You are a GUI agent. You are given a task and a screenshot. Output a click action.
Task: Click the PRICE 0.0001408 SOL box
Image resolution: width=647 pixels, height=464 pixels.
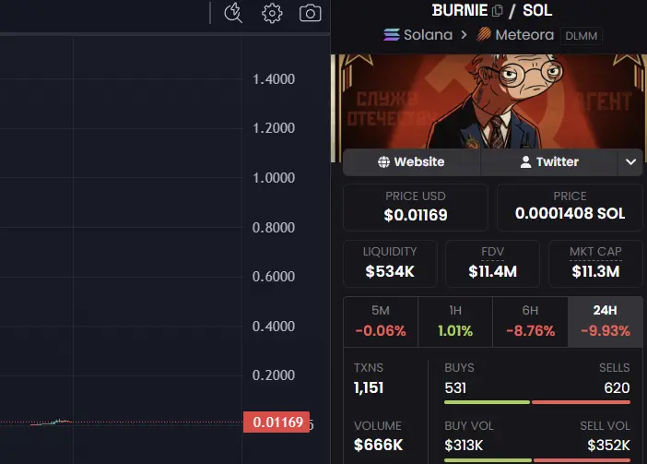pos(570,208)
